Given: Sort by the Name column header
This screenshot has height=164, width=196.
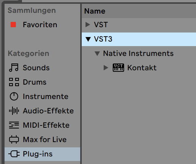Looking at the screenshot, I should point(95,11).
